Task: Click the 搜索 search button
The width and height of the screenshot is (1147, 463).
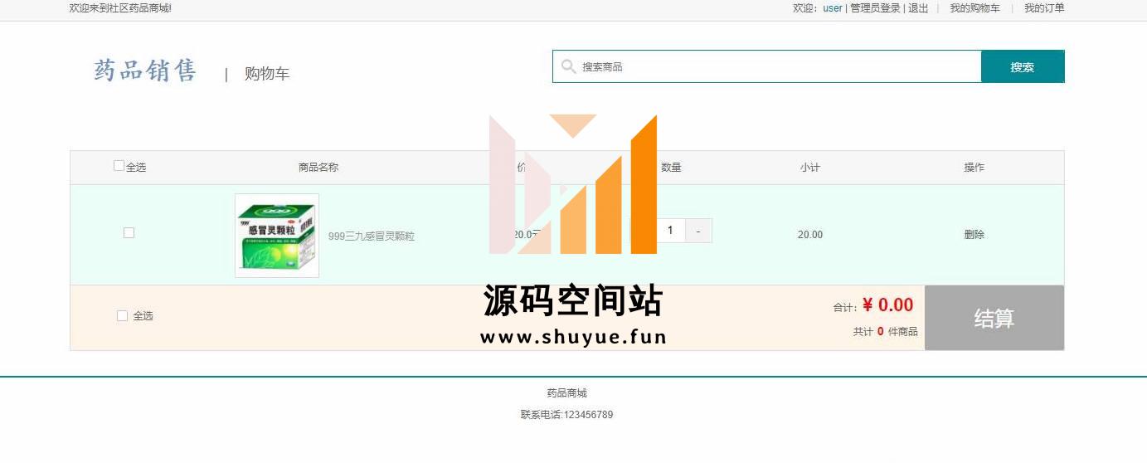Action: (x=1023, y=67)
